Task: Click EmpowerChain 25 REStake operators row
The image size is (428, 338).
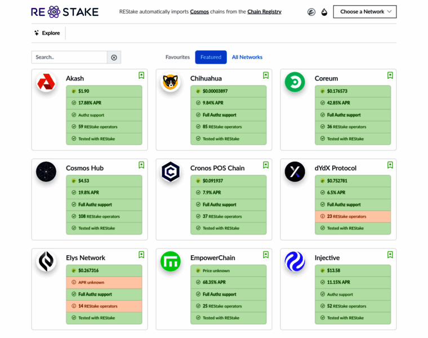Action: coord(229,306)
